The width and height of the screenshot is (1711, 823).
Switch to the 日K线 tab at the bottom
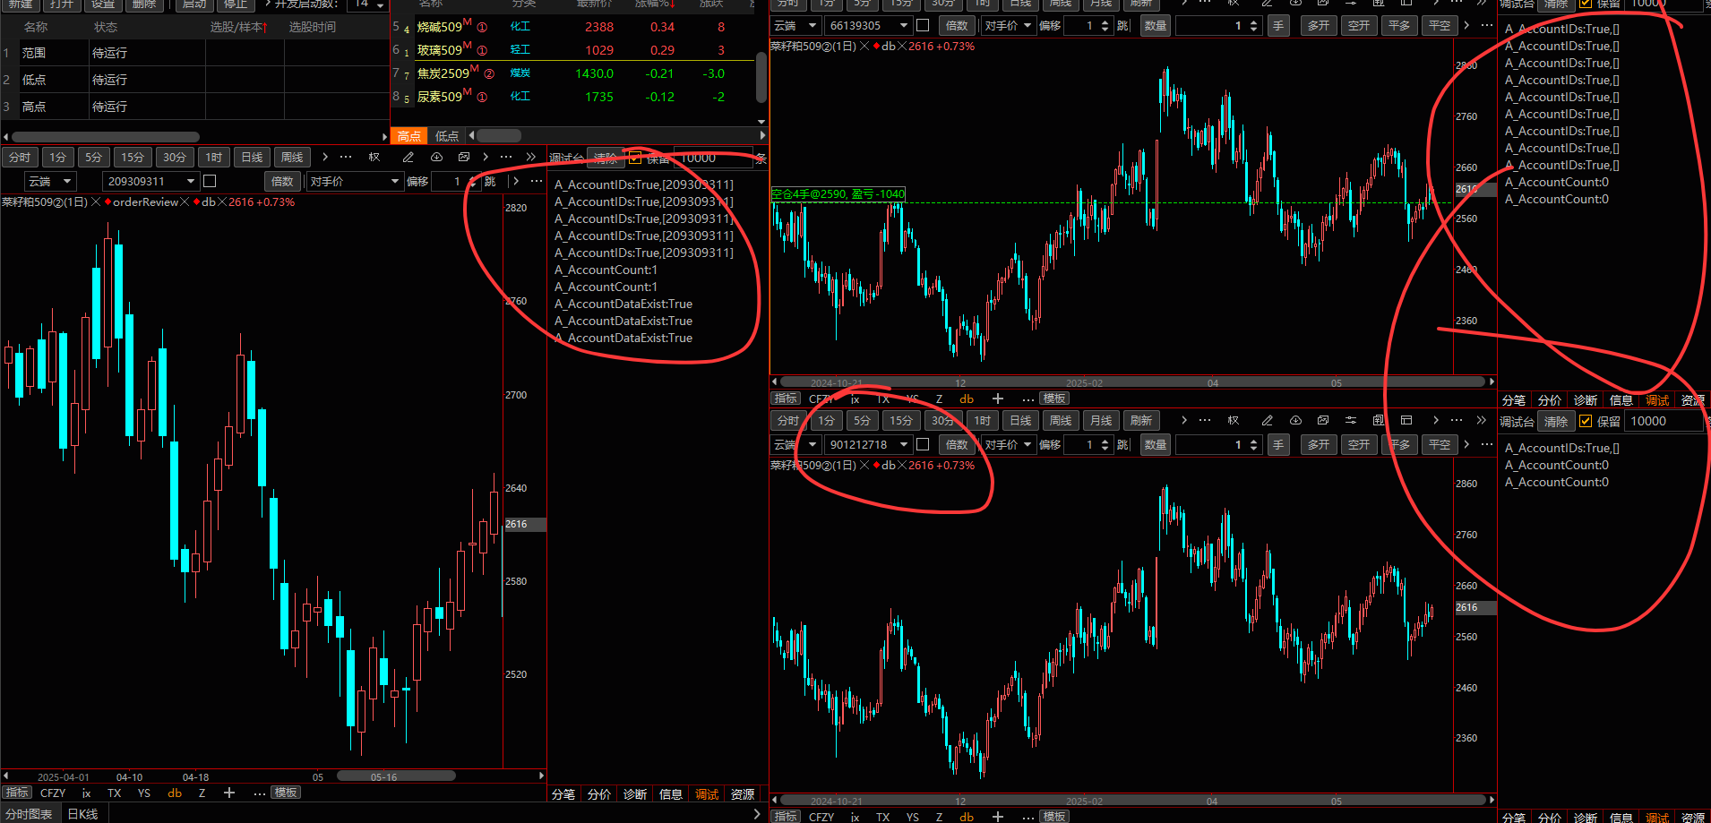click(x=82, y=814)
